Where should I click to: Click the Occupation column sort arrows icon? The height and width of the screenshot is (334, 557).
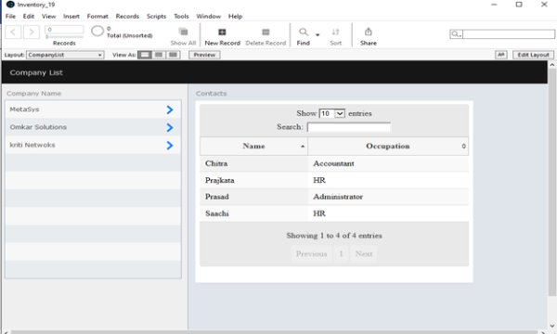click(463, 147)
